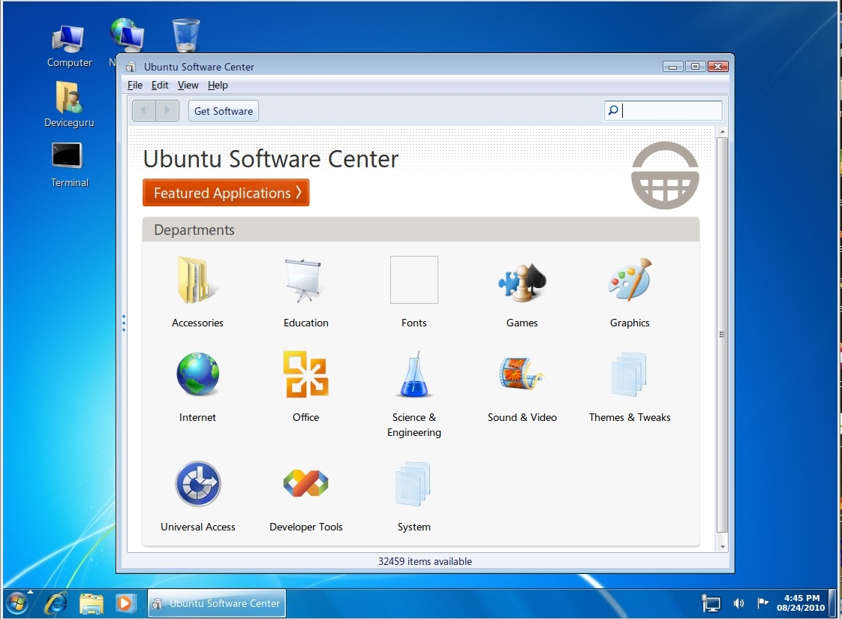Click the volume speaker tray icon
This screenshot has width=842, height=619.
[739, 603]
